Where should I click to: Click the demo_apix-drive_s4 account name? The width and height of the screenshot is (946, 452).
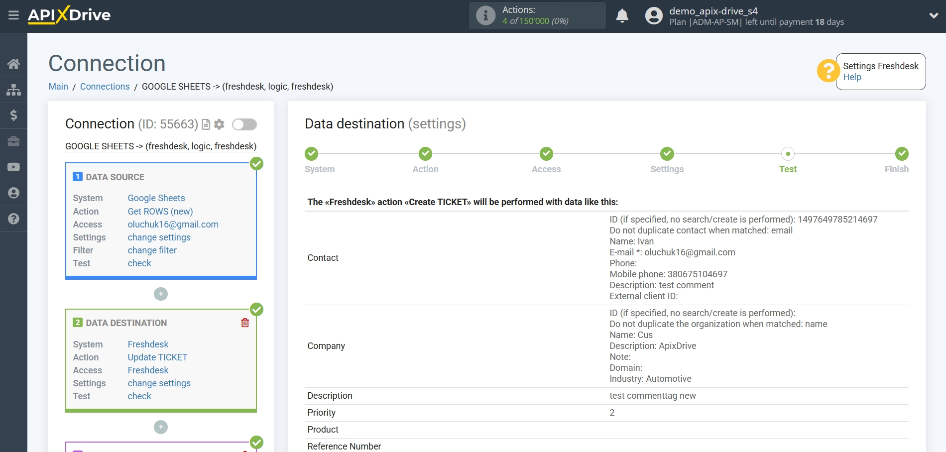coord(713,11)
